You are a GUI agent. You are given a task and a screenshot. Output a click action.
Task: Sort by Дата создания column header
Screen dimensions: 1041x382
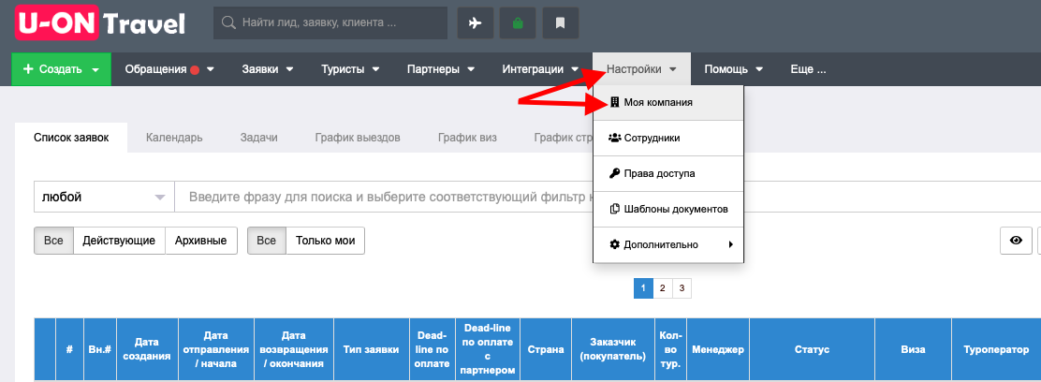[x=147, y=349]
